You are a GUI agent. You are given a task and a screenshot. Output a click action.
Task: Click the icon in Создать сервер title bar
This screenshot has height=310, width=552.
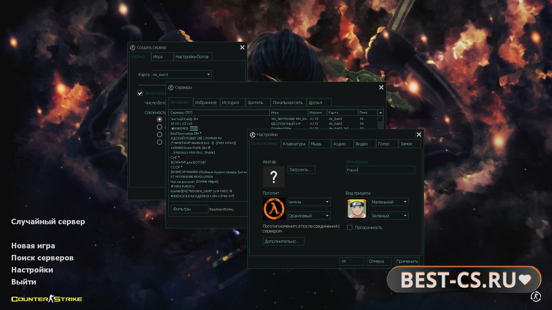(x=132, y=47)
